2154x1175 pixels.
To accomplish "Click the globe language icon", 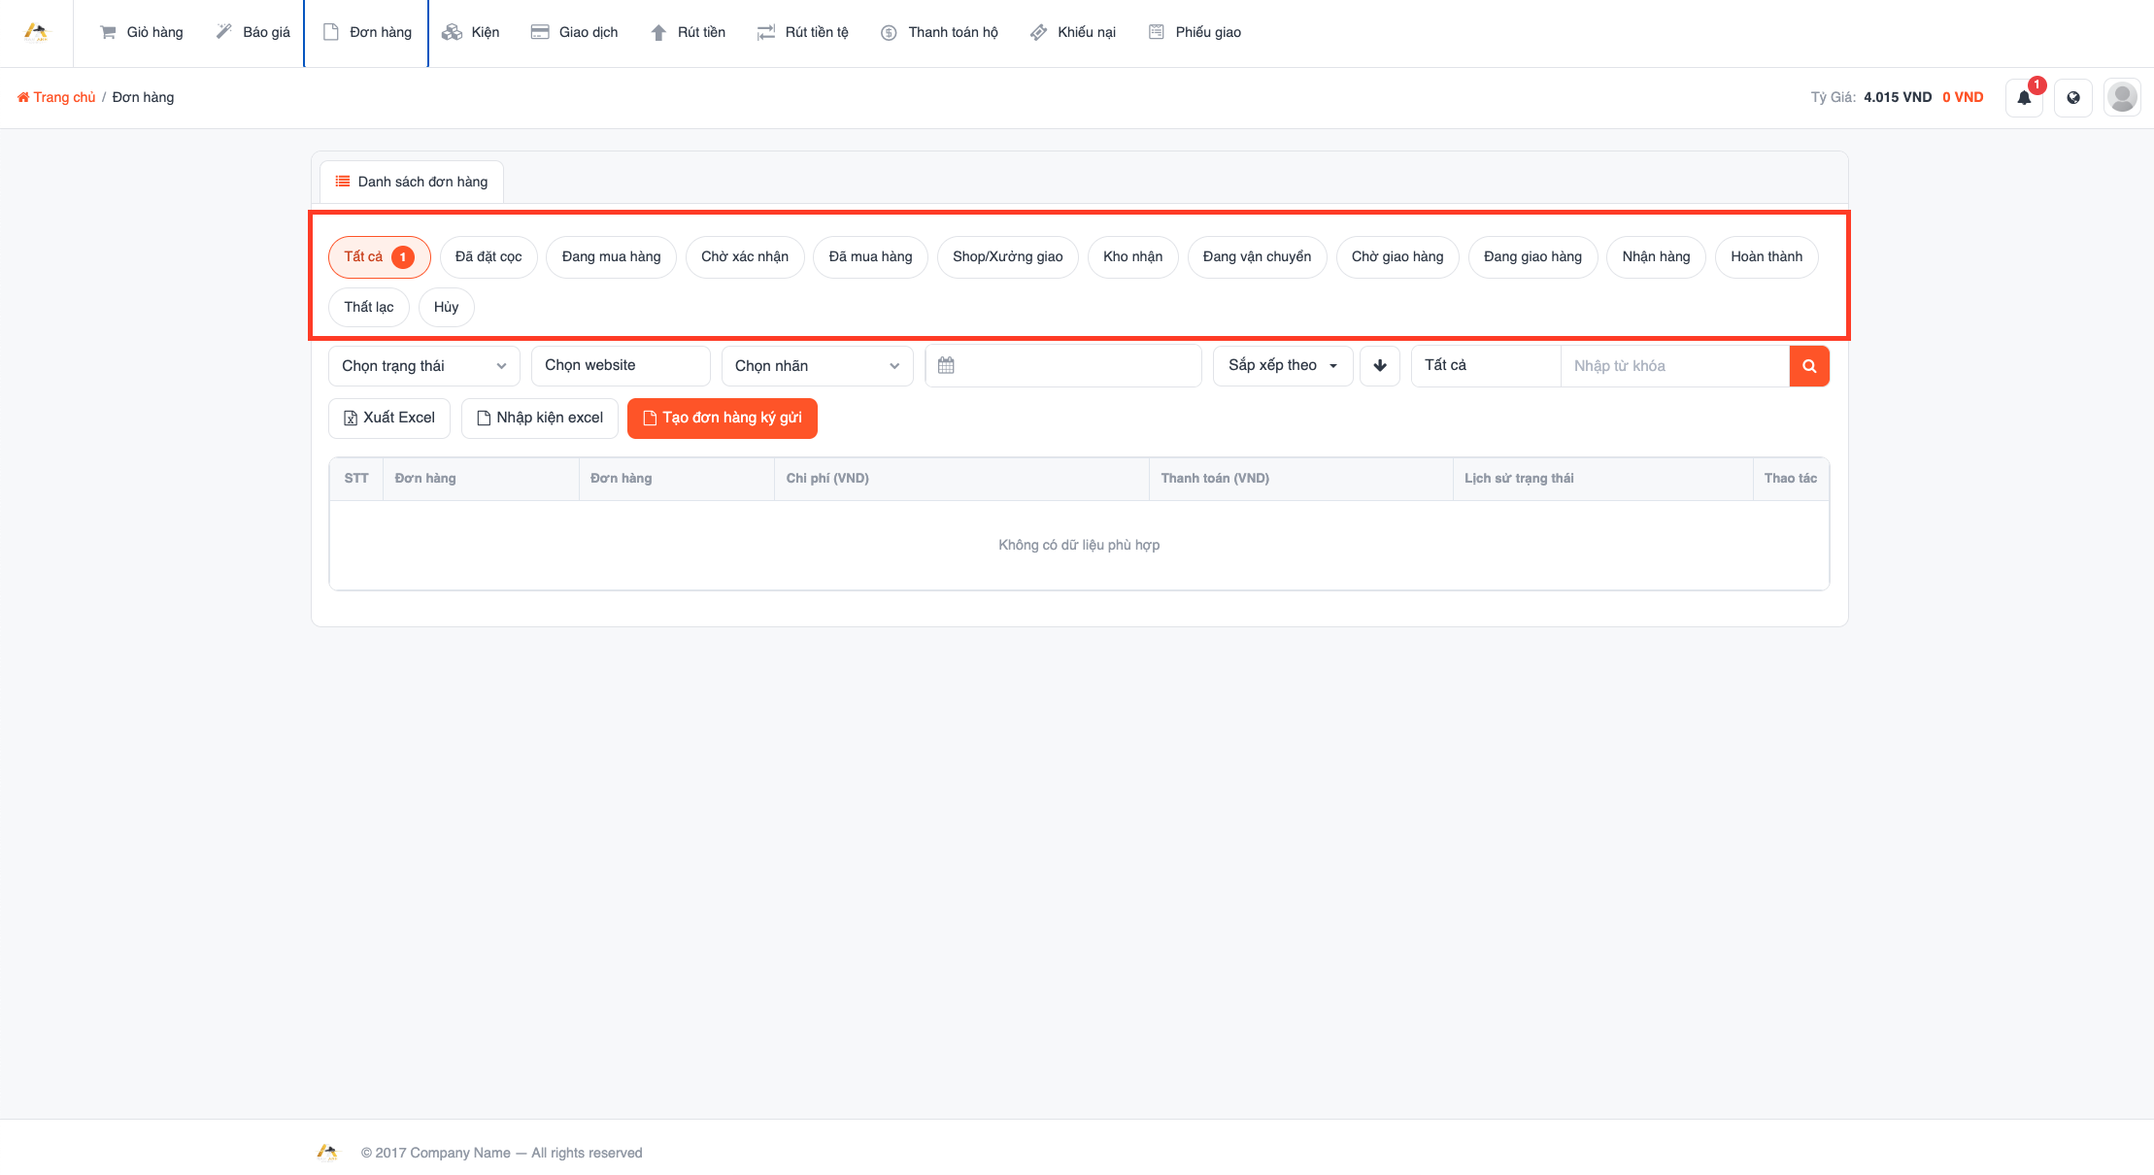I will coord(2073,97).
